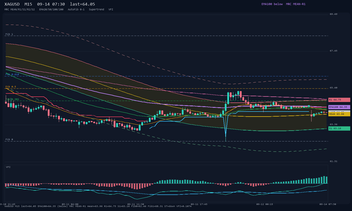Click the '09-11 04:00' time axis label
Viewport: 352px width, 211px height.
pyautogui.click(x=70, y=204)
